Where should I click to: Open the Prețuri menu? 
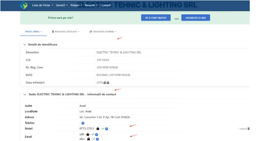pyautogui.click(x=76, y=5)
